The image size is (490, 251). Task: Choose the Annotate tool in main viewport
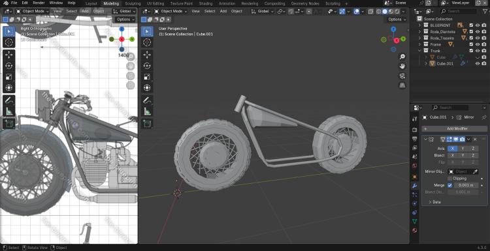tap(147, 100)
